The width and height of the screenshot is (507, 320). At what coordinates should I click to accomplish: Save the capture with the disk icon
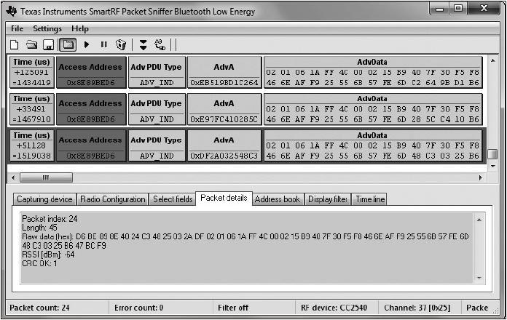point(48,45)
